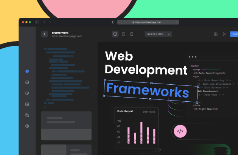Switch to mobile phone preview device
This screenshot has height=155, width=238.
point(132,34)
